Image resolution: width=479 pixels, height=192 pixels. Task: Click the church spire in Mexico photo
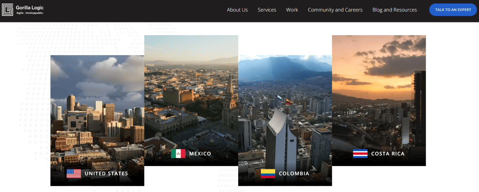click(230, 87)
